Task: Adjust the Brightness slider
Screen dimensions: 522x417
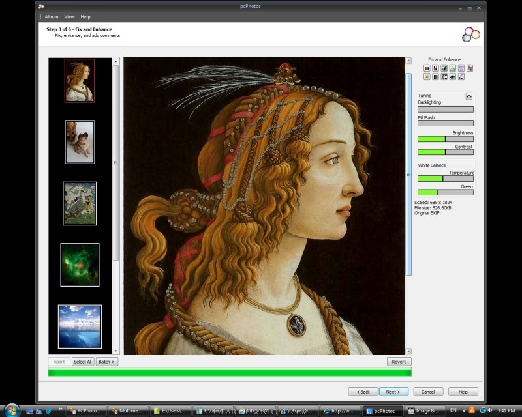Action: [446, 139]
